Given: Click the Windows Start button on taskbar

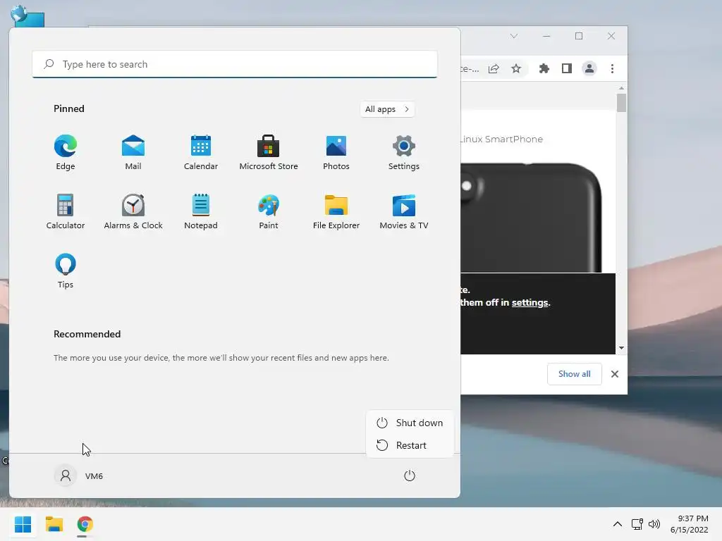Looking at the screenshot, I should click(x=23, y=524).
